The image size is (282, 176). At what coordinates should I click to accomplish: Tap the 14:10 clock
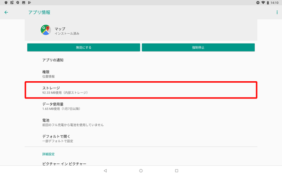click(x=274, y=3)
